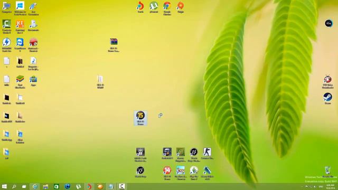Select the Steam desktop shortcut

[x=327, y=97]
